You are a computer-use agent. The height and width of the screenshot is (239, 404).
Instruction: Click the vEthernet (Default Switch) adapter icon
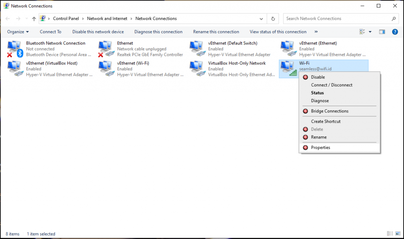(197, 49)
